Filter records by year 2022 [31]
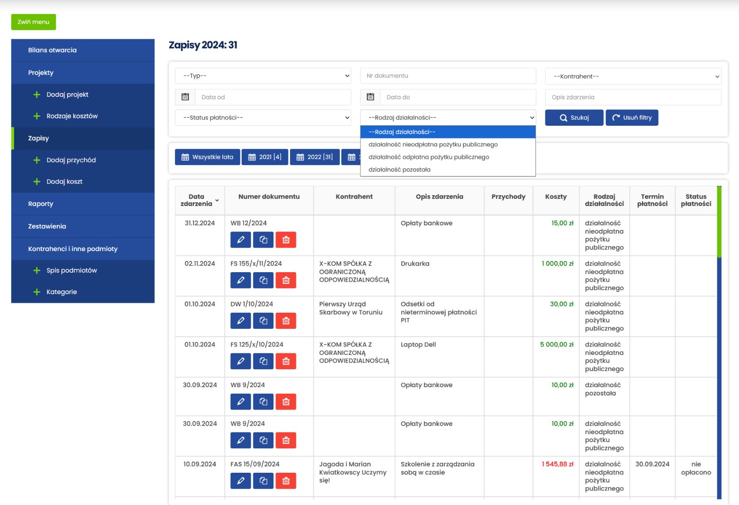 tap(315, 157)
